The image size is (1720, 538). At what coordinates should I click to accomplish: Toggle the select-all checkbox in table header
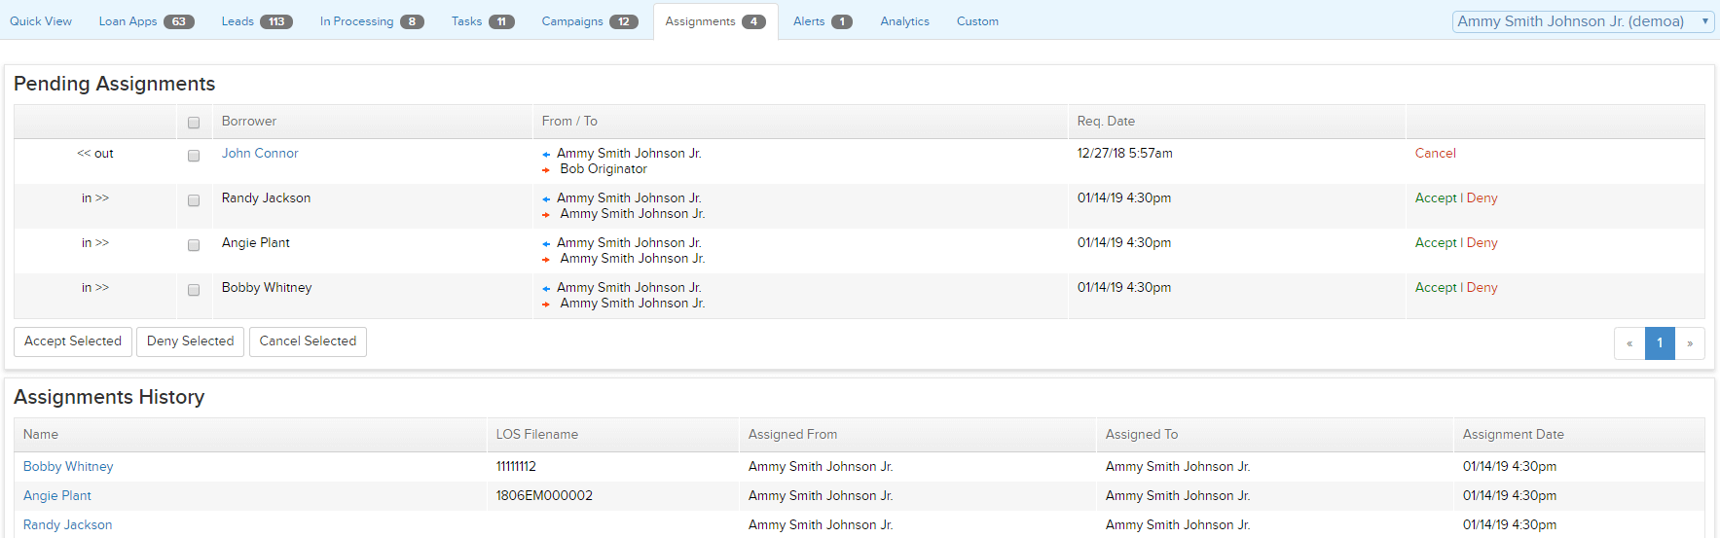click(x=194, y=123)
